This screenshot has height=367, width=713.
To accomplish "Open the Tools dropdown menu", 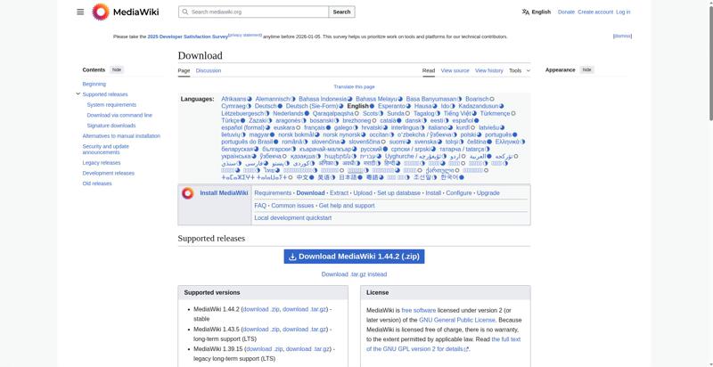I will (518, 70).
